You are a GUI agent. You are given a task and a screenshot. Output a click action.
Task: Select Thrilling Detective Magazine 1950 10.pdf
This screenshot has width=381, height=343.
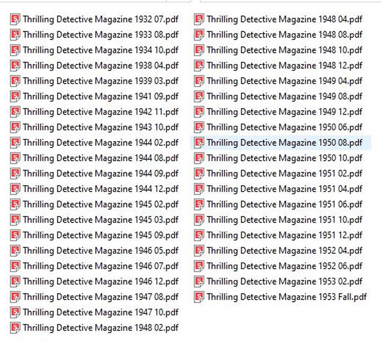click(x=284, y=158)
